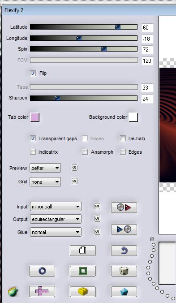Click the green square frame button
This screenshot has width=176, height=303.
pos(83,271)
